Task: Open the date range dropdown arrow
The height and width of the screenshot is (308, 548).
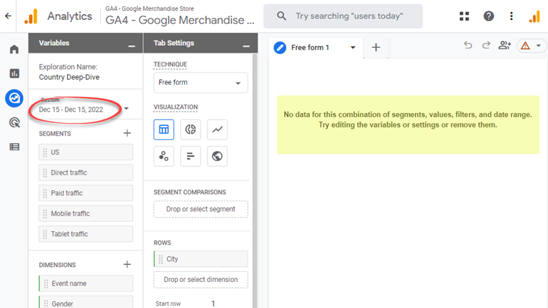Action: (x=127, y=109)
